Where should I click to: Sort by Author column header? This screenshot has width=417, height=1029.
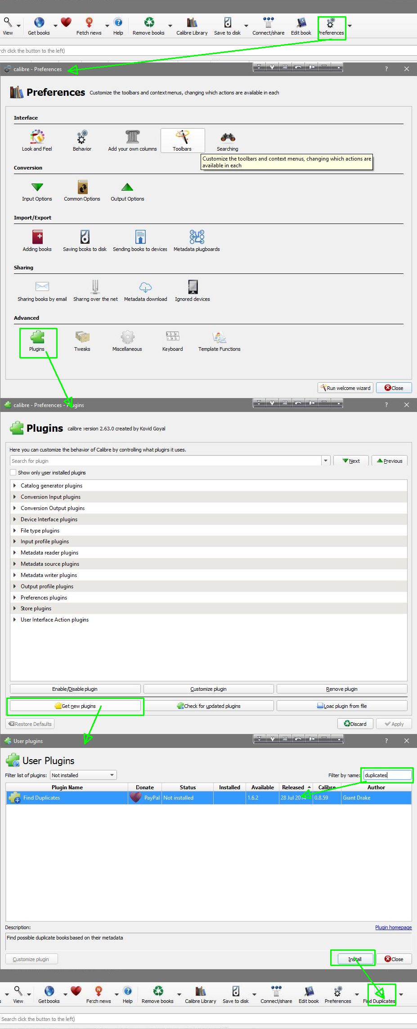[x=376, y=787]
